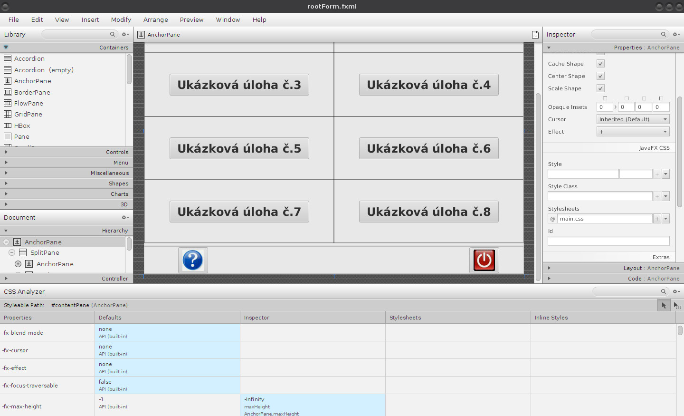The width and height of the screenshot is (684, 416).
Task: Click the Ukázková úloha č.5 button
Action: coord(239,148)
